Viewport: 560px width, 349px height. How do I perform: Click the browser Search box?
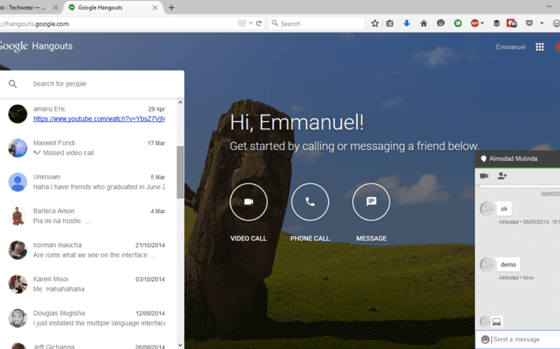point(317,23)
